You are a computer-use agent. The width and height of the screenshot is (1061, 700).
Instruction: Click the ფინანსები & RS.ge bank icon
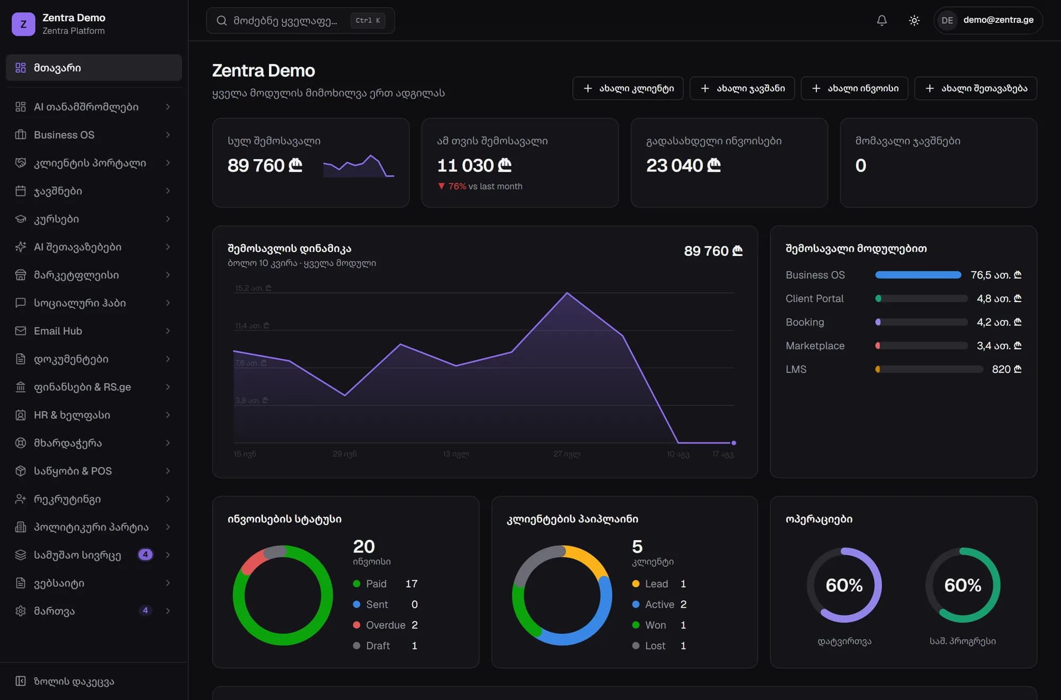pyautogui.click(x=21, y=387)
